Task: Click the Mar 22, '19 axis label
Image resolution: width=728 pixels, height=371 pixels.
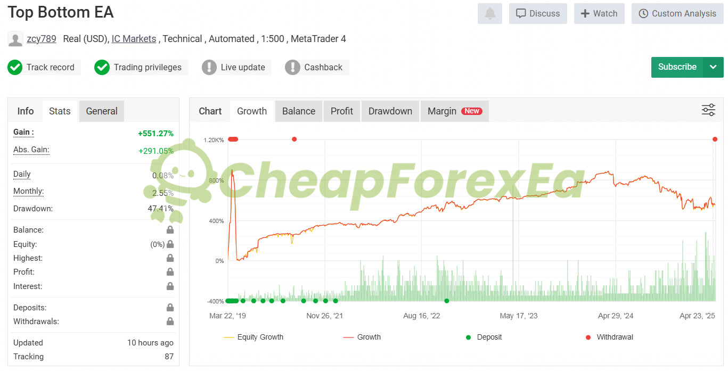Action: pyautogui.click(x=227, y=316)
